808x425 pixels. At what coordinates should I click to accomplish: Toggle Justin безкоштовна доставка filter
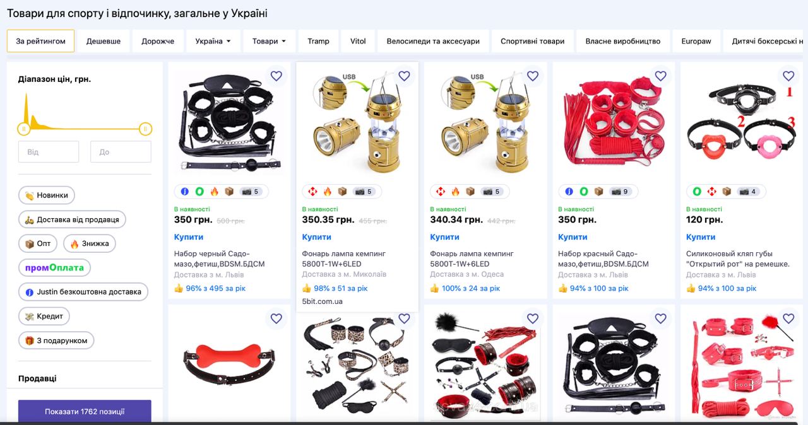point(83,292)
